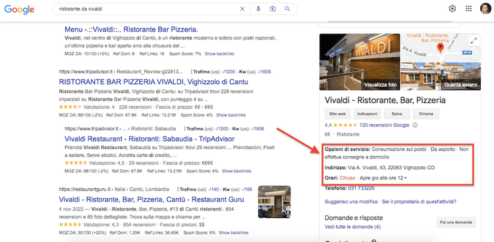Open Vedi tutte le domande (4)
The width and height of the screenshot is (494, 242).
[352, 227]
